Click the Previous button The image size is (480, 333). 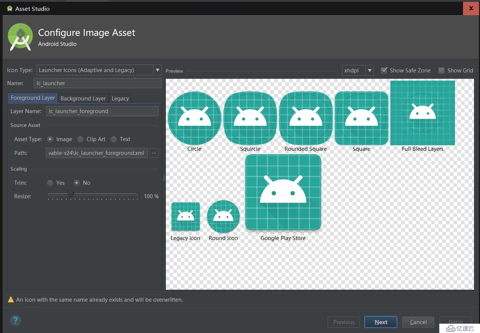coord(344,322)
